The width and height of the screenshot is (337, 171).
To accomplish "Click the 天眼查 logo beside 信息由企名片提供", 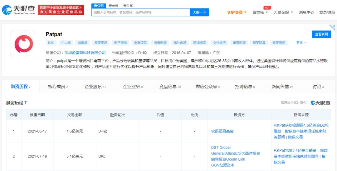I will 320,103.
